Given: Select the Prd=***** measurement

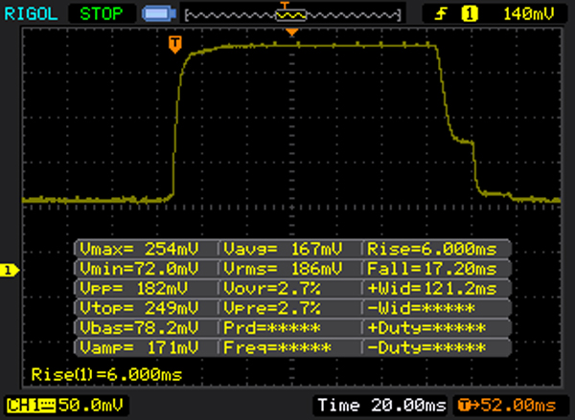Looking at the screenshot, I should click(x=272, y=328).
